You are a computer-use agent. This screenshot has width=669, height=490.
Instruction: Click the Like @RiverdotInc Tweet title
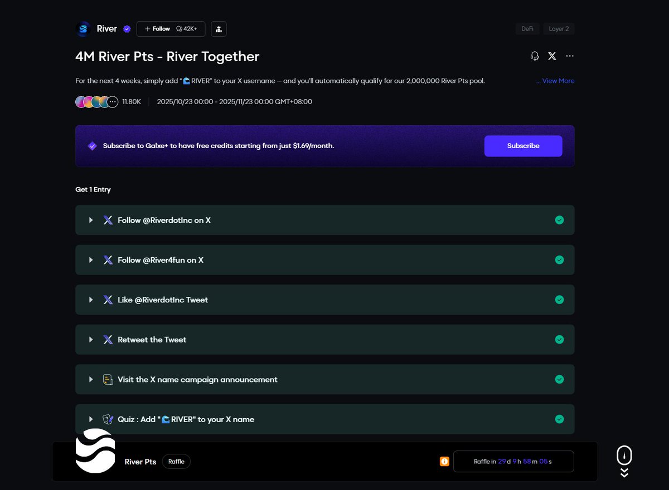click(163, 300)
